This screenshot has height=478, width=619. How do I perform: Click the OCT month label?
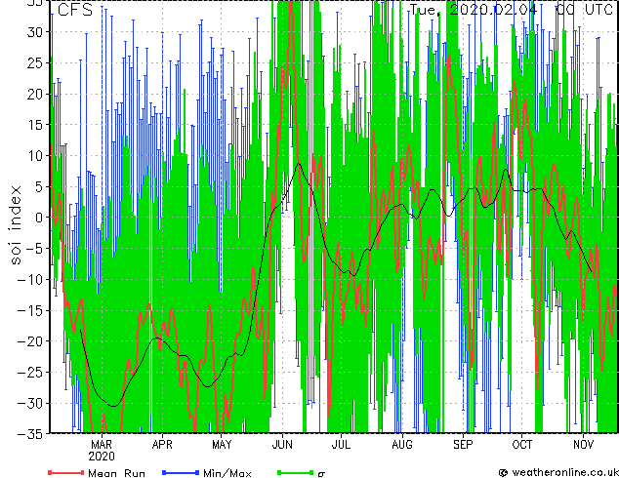[x=522, y=445]
